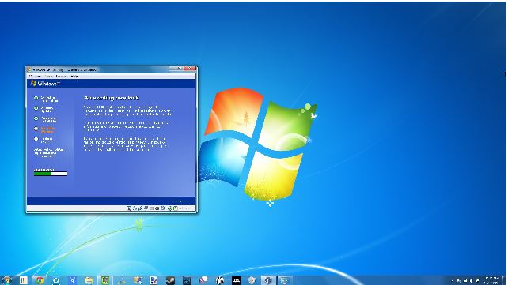Click the network adapter status icon

coord(146,208)
